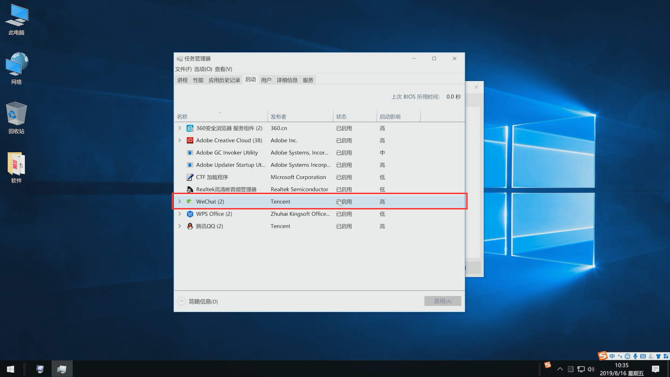Click the Sogou S icon in system tray

[x=548, y=365]
